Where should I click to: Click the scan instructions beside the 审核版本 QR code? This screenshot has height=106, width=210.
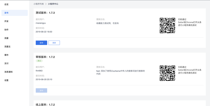pos(190,70)
